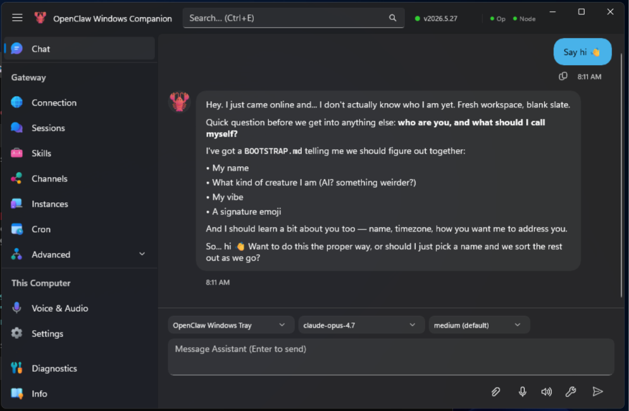Image resolution: width=629 pixels, height=411 pixels.
Task: Click the assistant's lobster avatar
Action: coord(179,101)
